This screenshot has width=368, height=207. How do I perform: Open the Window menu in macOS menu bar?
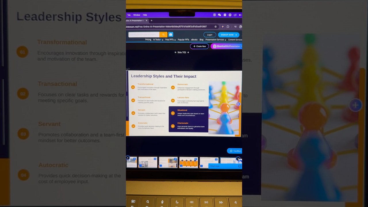[x=137, y=15]
